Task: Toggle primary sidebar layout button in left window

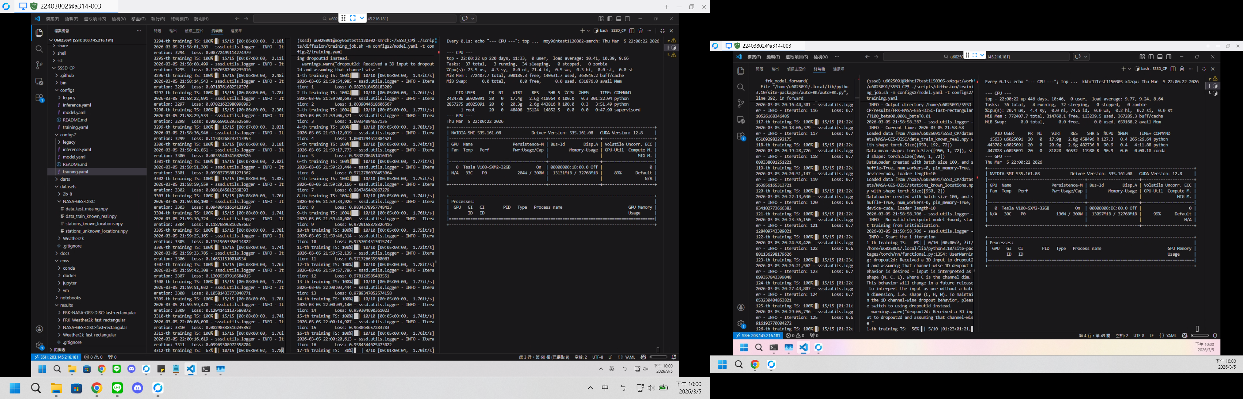Action: 610,19
